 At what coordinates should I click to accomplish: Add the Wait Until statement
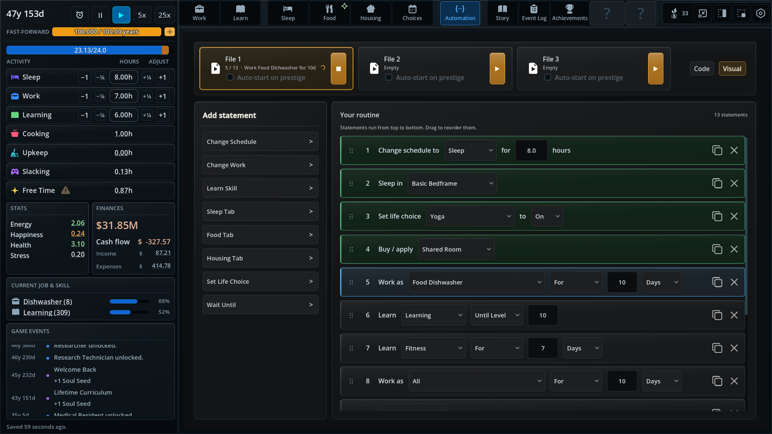click(260, 305)
